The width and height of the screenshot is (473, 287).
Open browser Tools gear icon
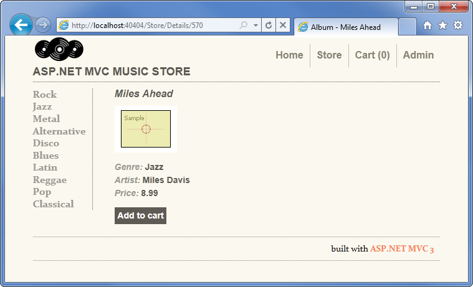458,26
